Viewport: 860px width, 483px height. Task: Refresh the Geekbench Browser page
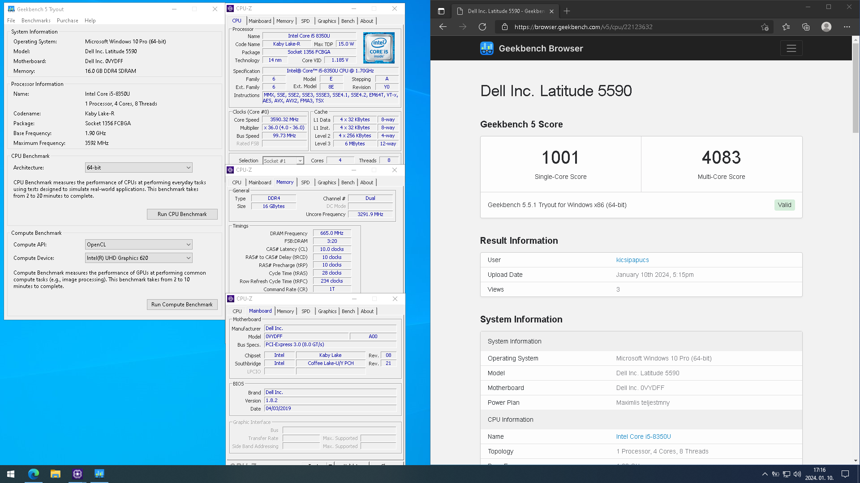pos(482,27)
